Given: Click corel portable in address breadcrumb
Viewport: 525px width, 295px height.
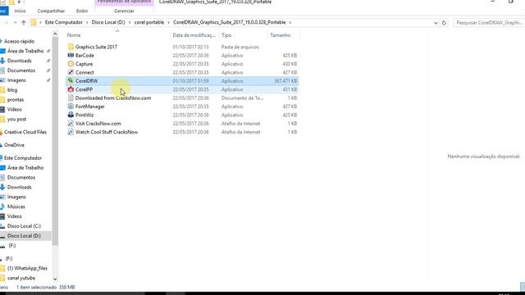Looking at the screenshot, I should tap(149, 22).
